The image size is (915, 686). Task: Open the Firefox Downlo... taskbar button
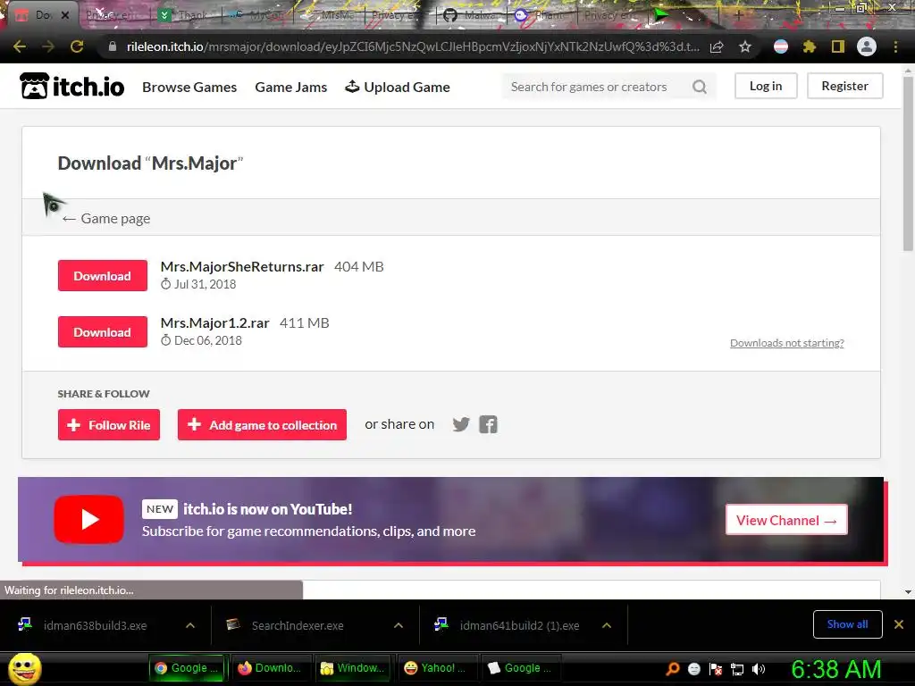[270, 668]
